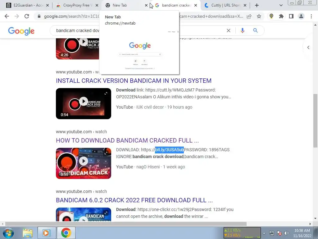
Task: Click the scroll-down arrow of vertical scrollbar
Action: (315, 218)
